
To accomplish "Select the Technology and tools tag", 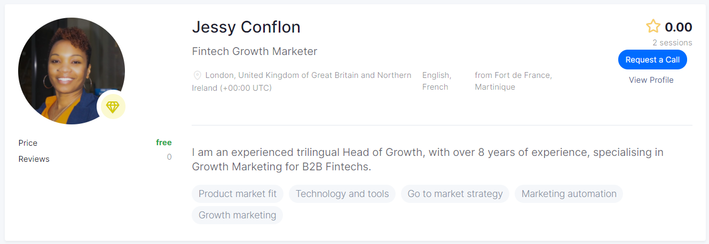I will pos(342,194).
